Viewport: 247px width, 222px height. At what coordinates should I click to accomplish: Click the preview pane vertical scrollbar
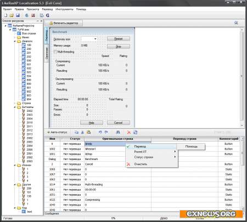click(242, 76)
